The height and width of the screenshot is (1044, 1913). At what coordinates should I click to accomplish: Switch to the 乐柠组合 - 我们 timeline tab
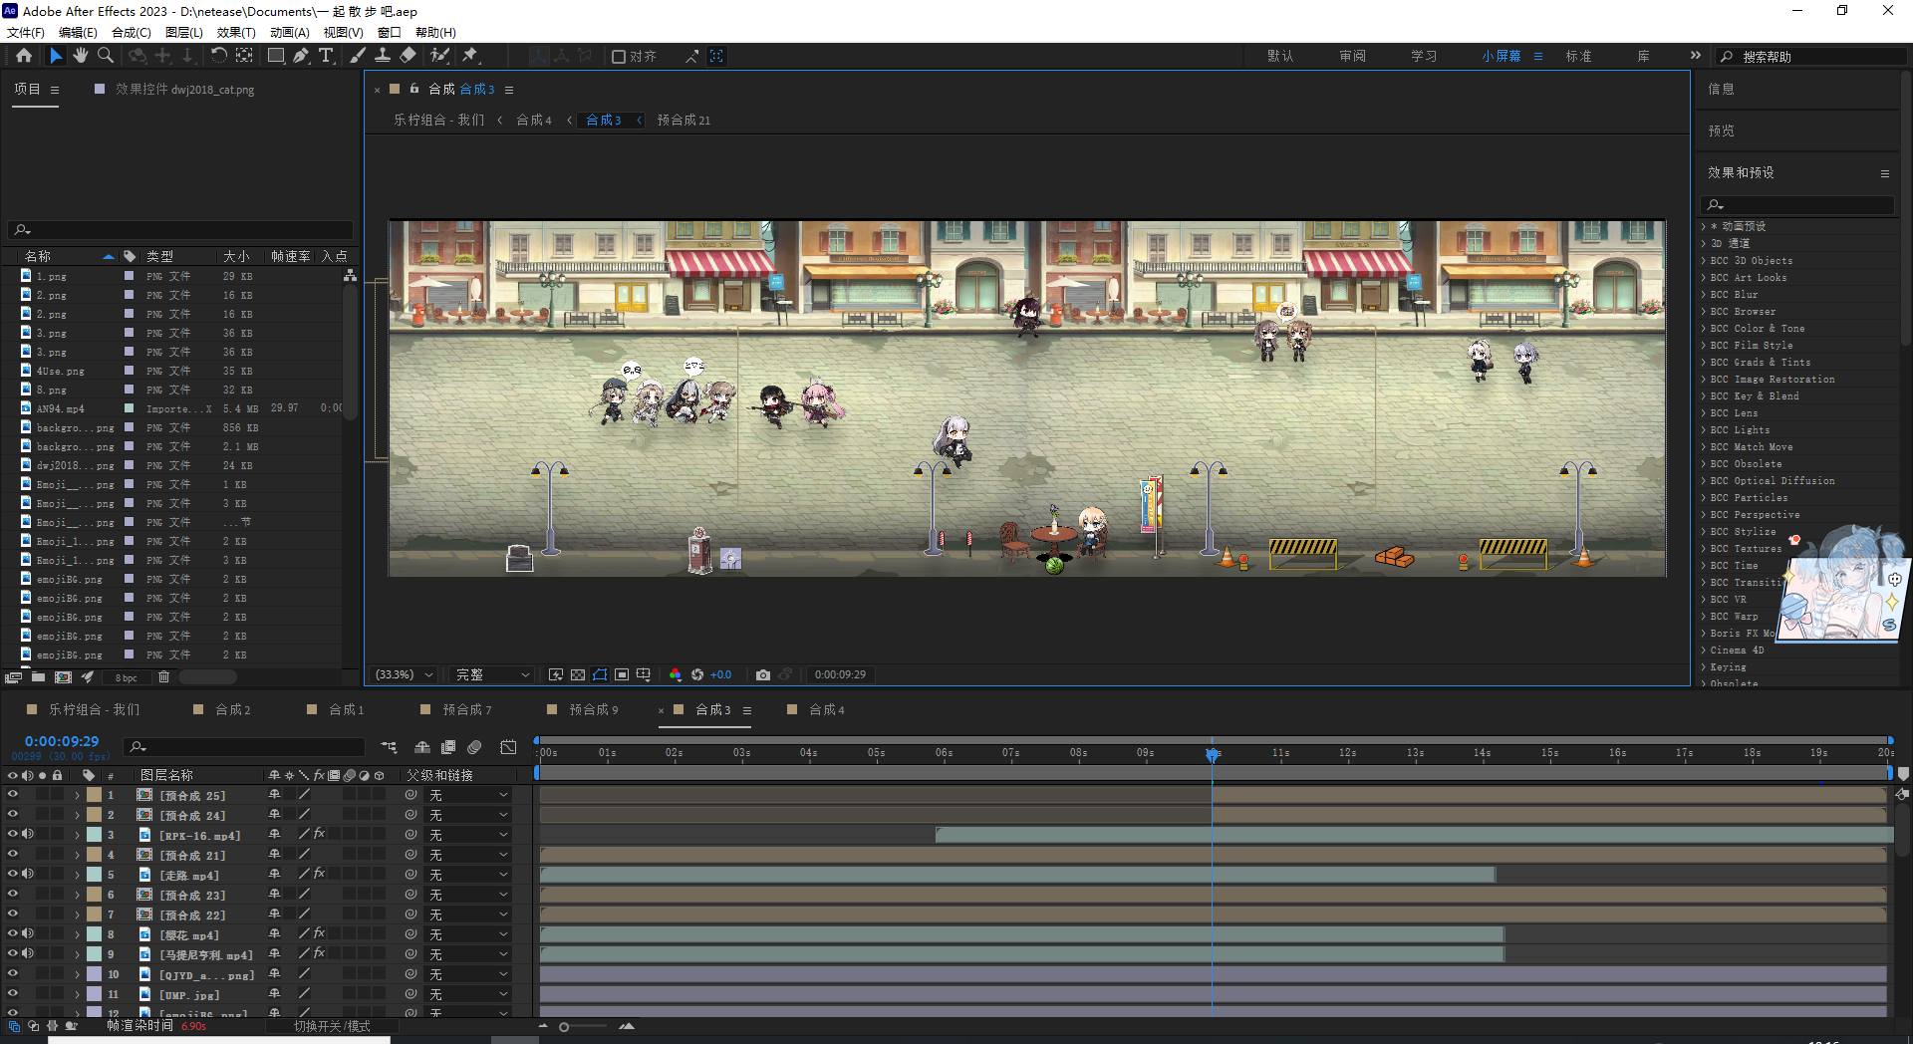(x=94, y=710)
